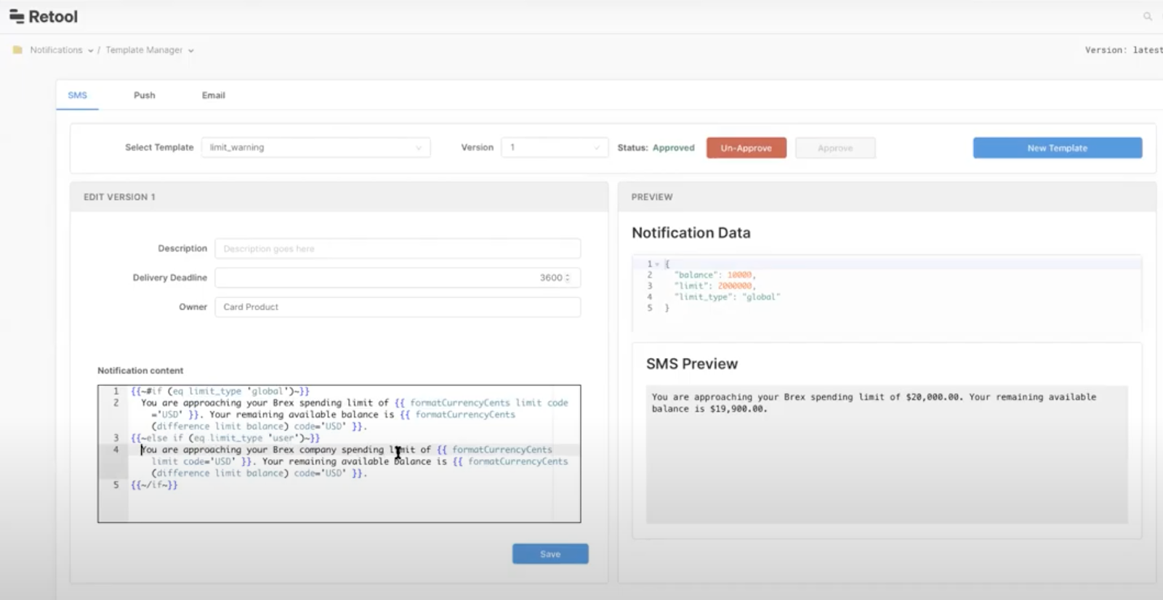Click the Owner field with Card Product

(x=398, y=307)
